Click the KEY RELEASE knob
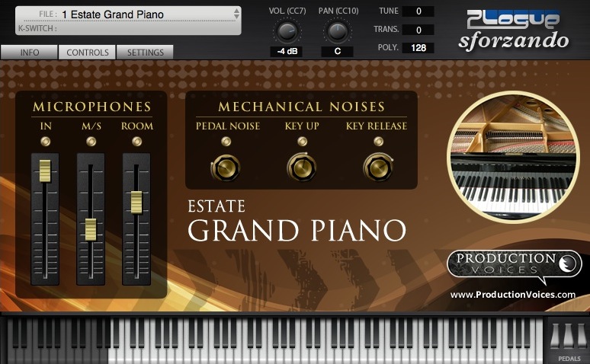590x364 pixels. [378, 167]
